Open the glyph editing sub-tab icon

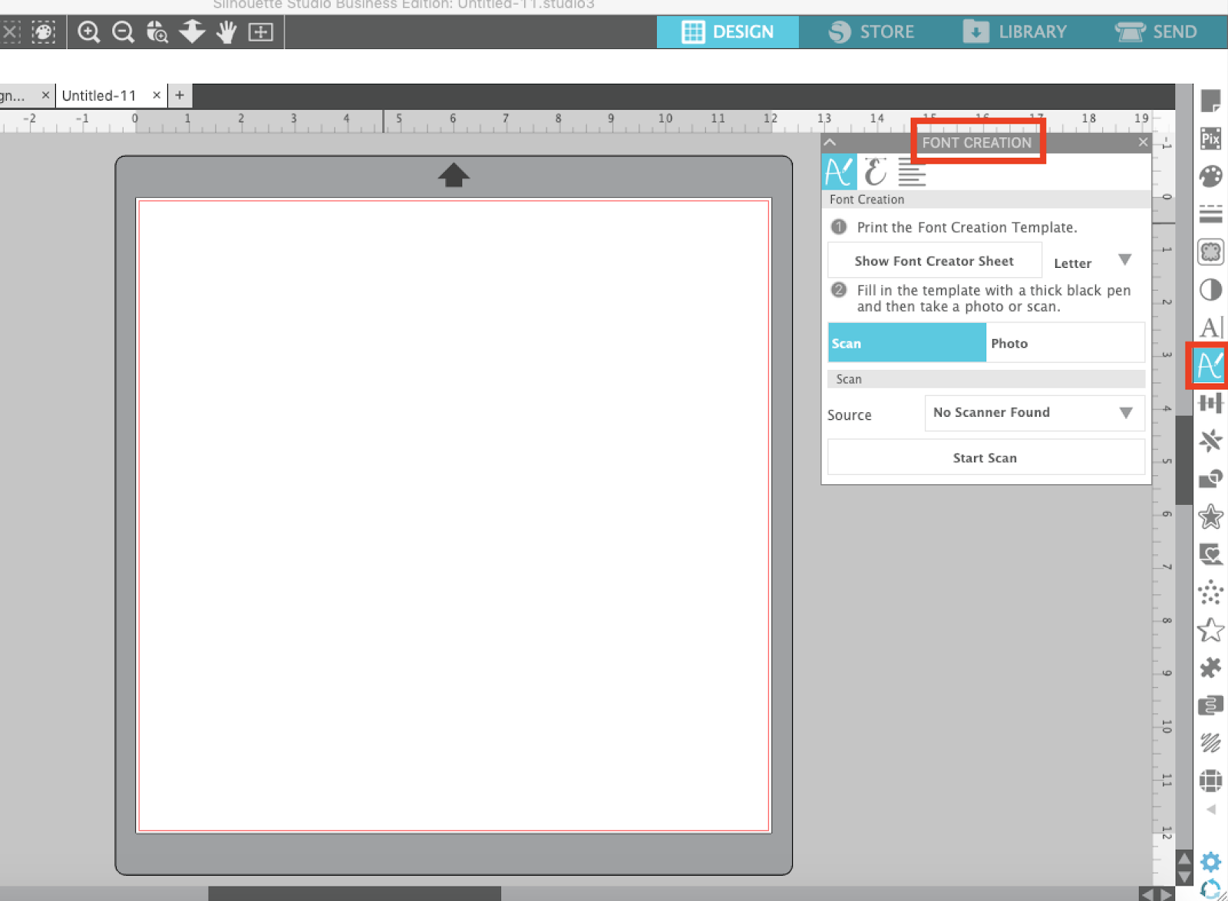[x=875, y=172]
